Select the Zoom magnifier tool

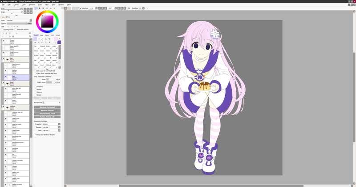[39, 42]
